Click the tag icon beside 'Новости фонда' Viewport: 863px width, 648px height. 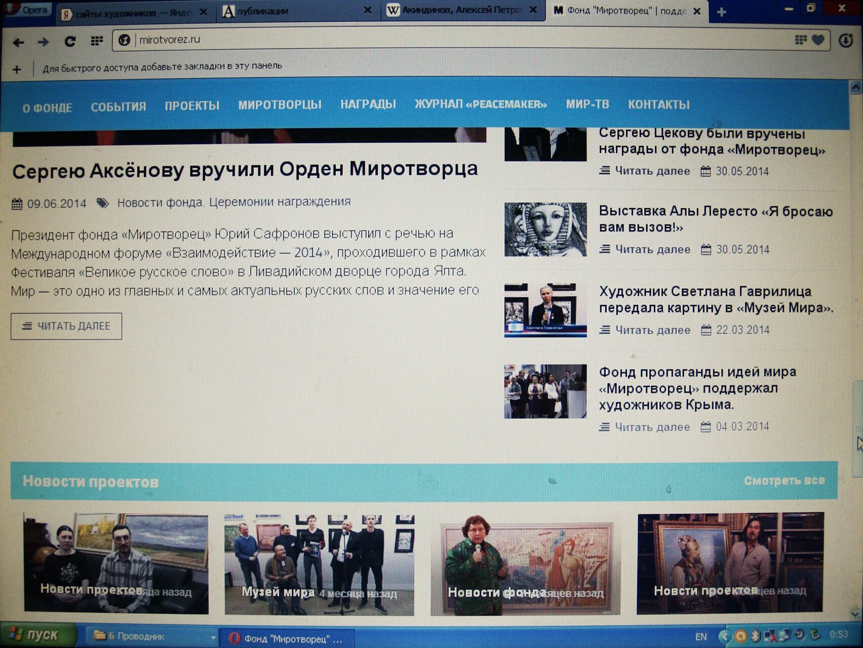pos(103,203)
